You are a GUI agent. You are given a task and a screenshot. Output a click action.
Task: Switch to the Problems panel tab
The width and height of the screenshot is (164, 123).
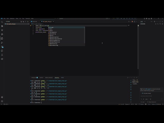[35, 78]
